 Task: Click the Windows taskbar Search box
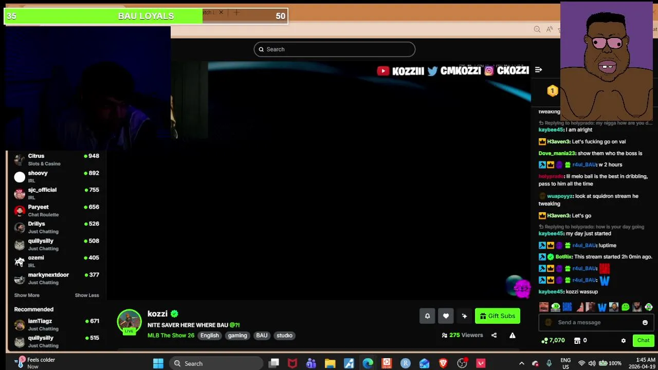pyautogui.click(x=216, y=363)
